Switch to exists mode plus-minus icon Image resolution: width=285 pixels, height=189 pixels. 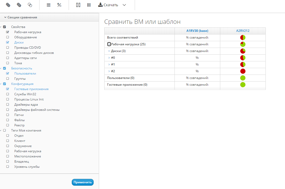coord(59,5)
